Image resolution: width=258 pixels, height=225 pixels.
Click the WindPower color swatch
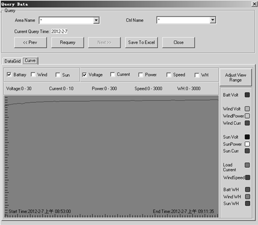(247, 116)
